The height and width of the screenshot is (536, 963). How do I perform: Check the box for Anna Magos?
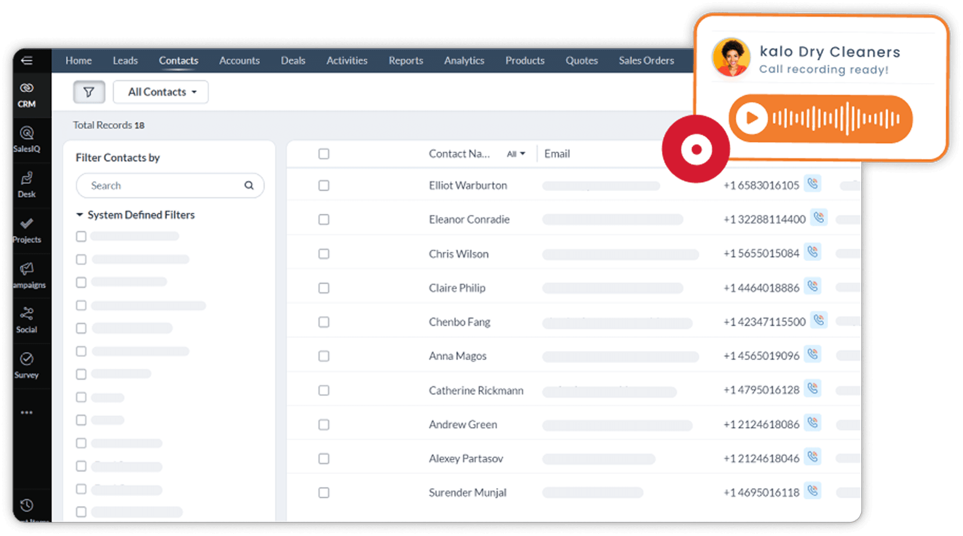click(x=324, y=356)
